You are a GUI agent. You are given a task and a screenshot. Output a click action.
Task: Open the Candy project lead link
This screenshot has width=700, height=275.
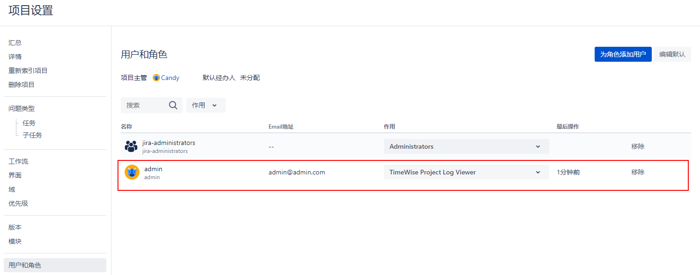pos(170,78)
